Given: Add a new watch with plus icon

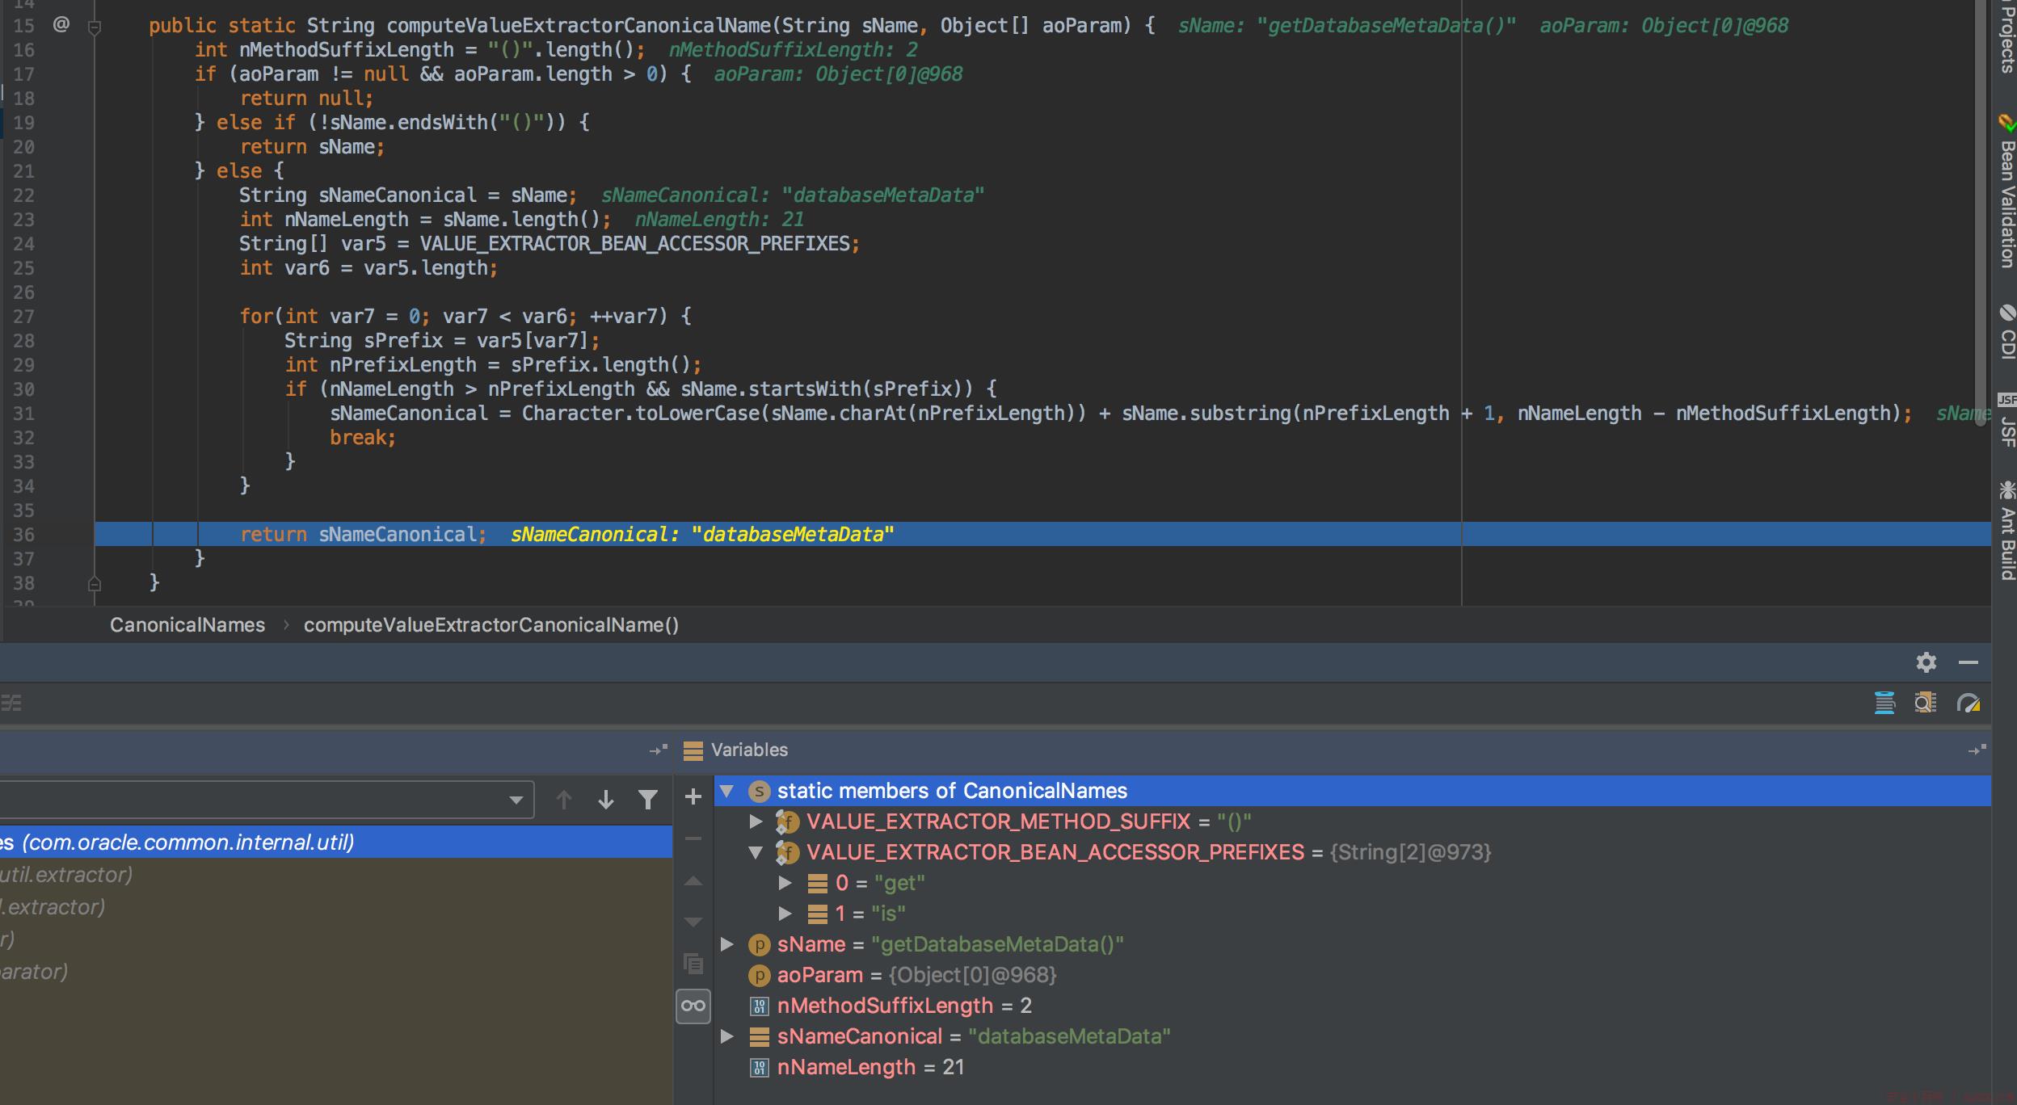Looking at the screenshot, I should click(693, 797).
